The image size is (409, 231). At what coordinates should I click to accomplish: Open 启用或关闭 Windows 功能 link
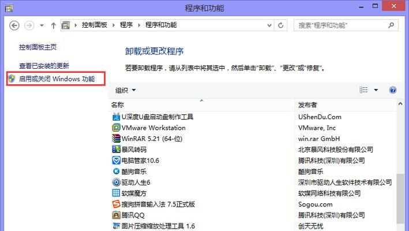(57, 79)
